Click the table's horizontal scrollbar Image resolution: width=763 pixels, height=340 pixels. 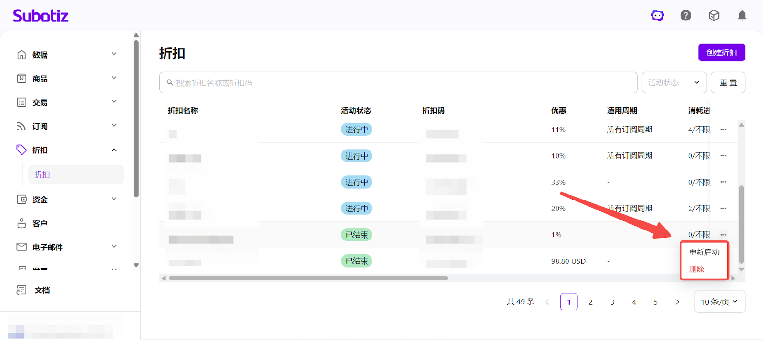click(x=309, y=278)
